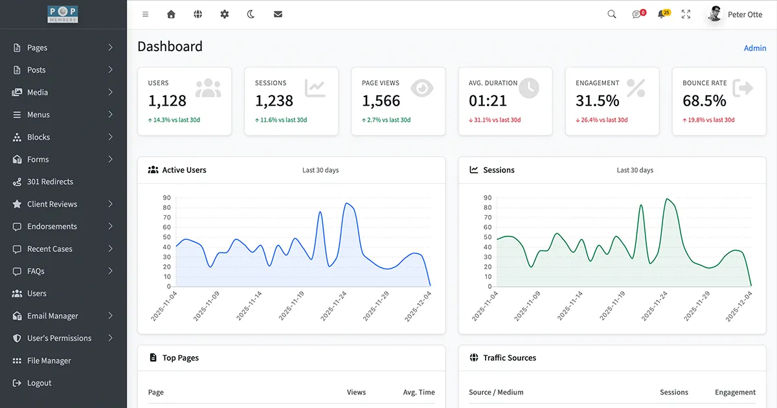Open the envelope mail icon in top bar
777x408 pixels.
[278, 14]
